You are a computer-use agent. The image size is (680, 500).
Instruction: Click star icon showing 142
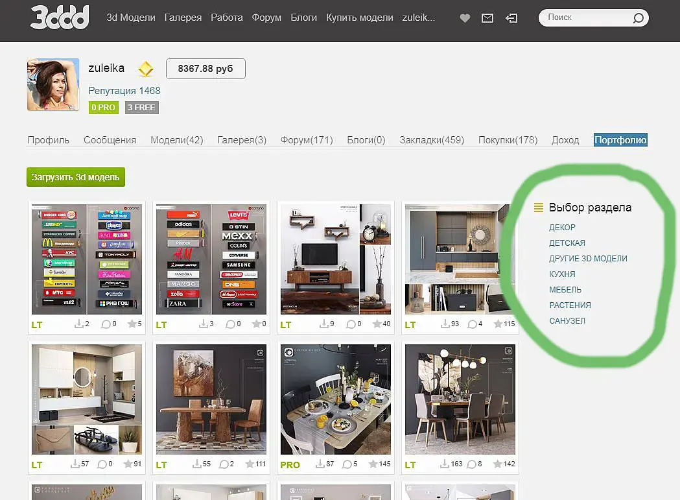point(497,464)
